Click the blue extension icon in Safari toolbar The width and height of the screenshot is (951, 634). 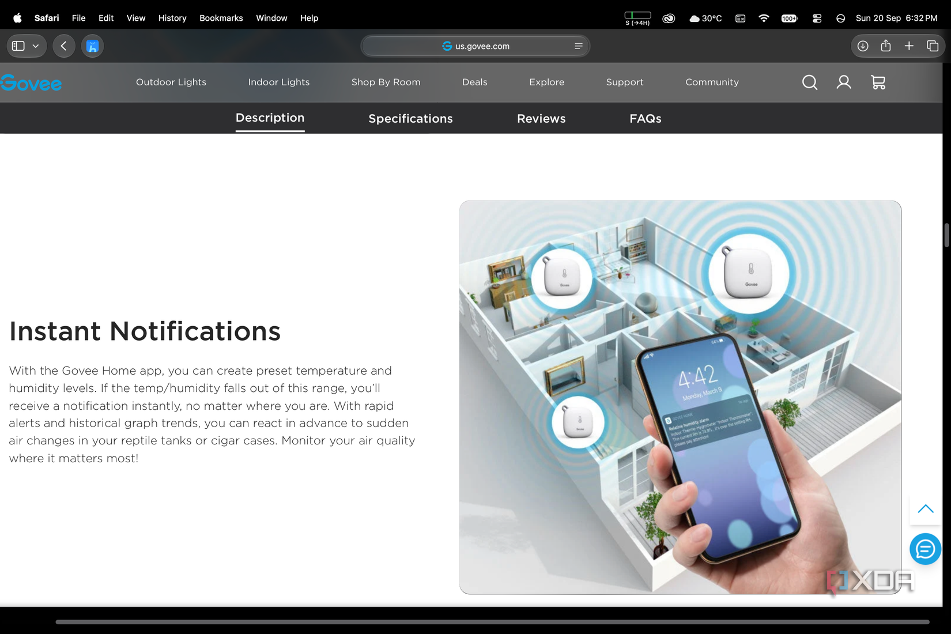point(93,46)
